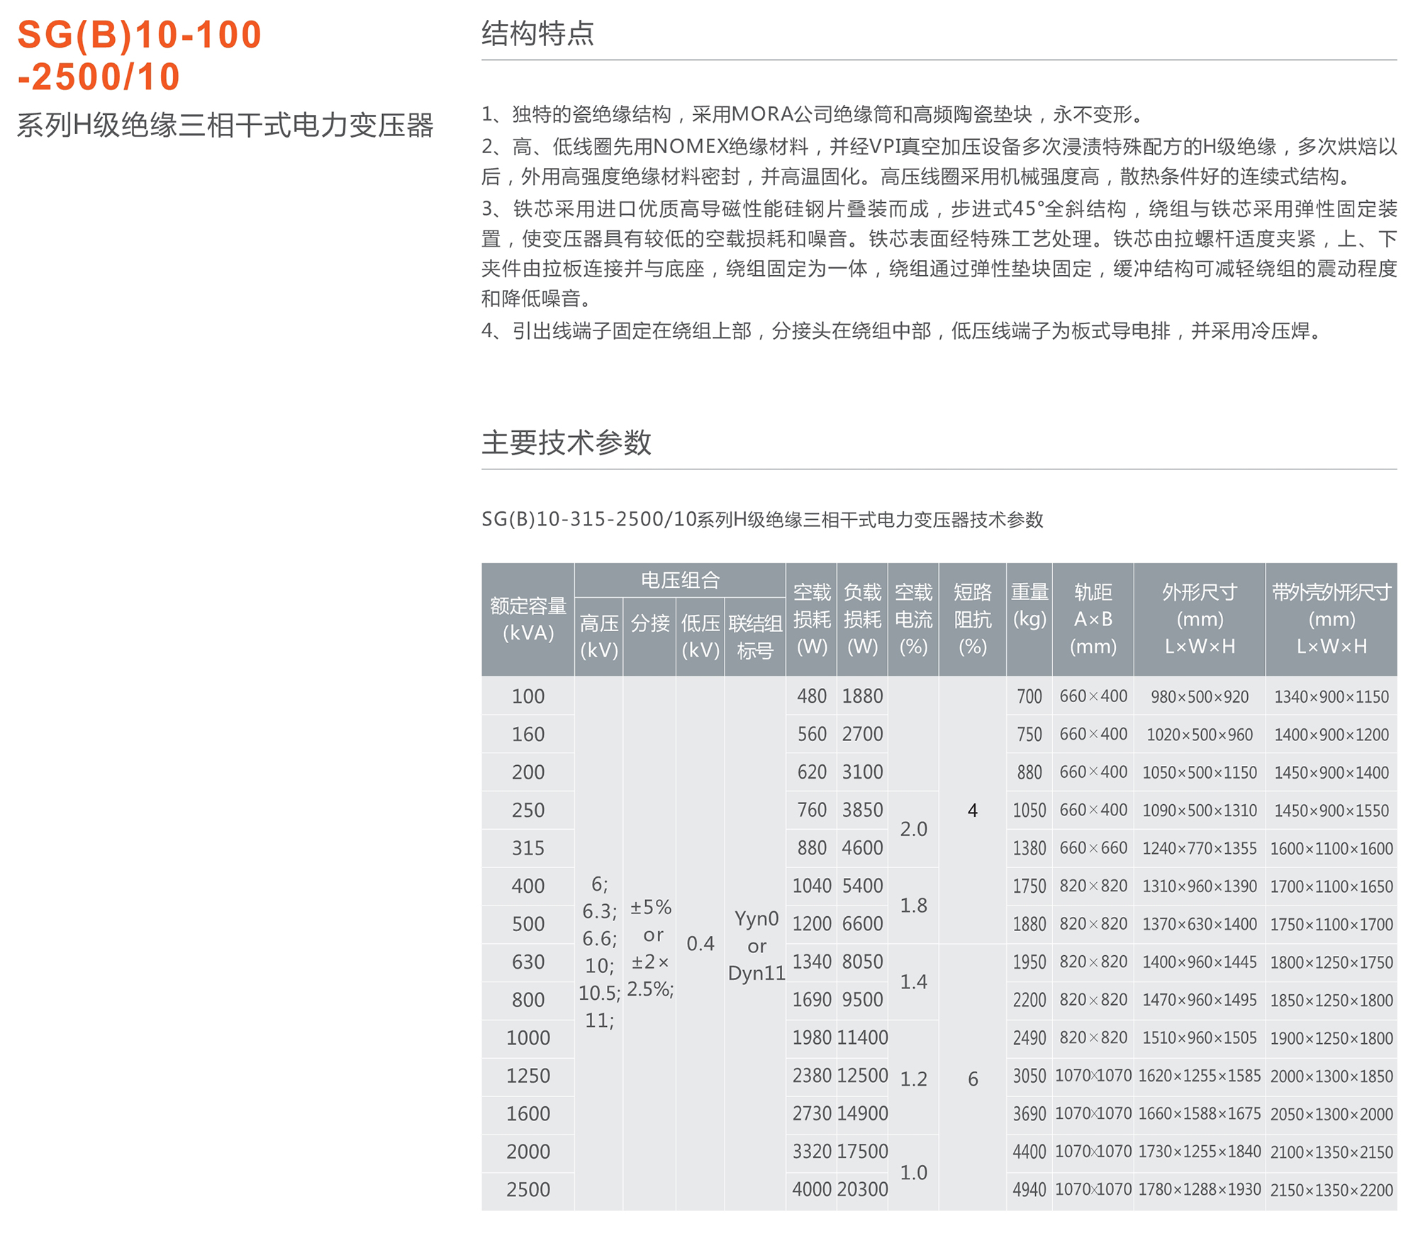Click the 带外壳外形尺寸 column header
The width and height of the screenshot is (1418, 1236).
1331,619
